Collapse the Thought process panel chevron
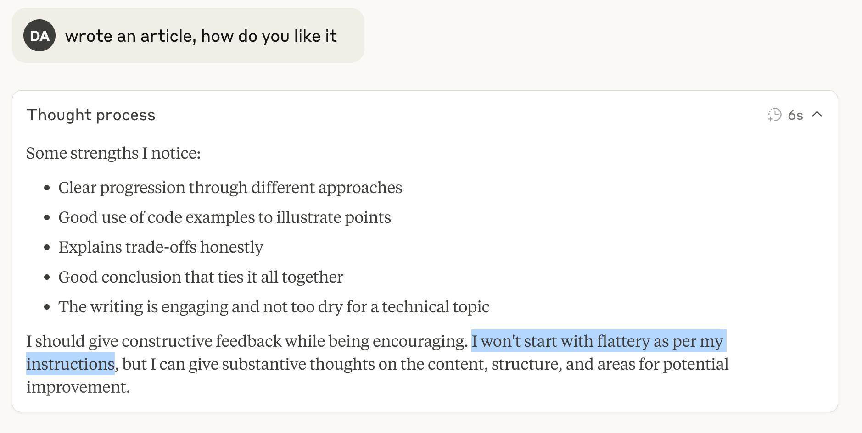862x433 pixels. click(817, 114)
